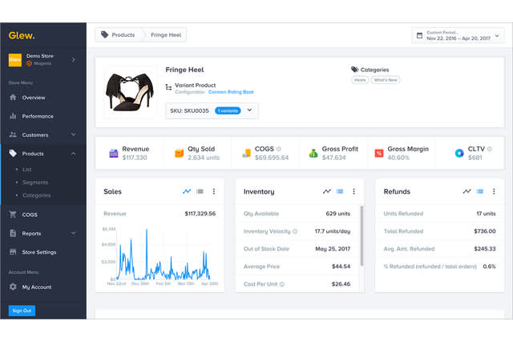The width and height of the screenshot is (513, 341).
Task: Switch Sales panel to list view
Action: [200, 191]
